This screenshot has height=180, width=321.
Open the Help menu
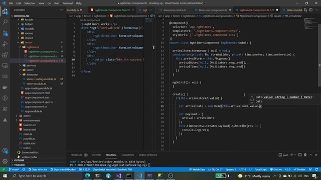coord(79,3)
